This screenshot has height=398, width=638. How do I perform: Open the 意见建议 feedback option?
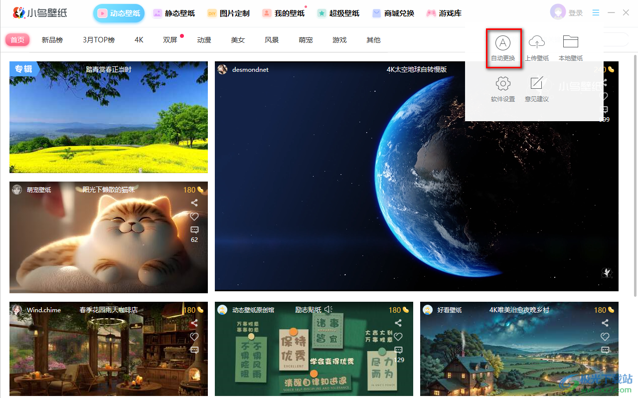coord(537,89)
